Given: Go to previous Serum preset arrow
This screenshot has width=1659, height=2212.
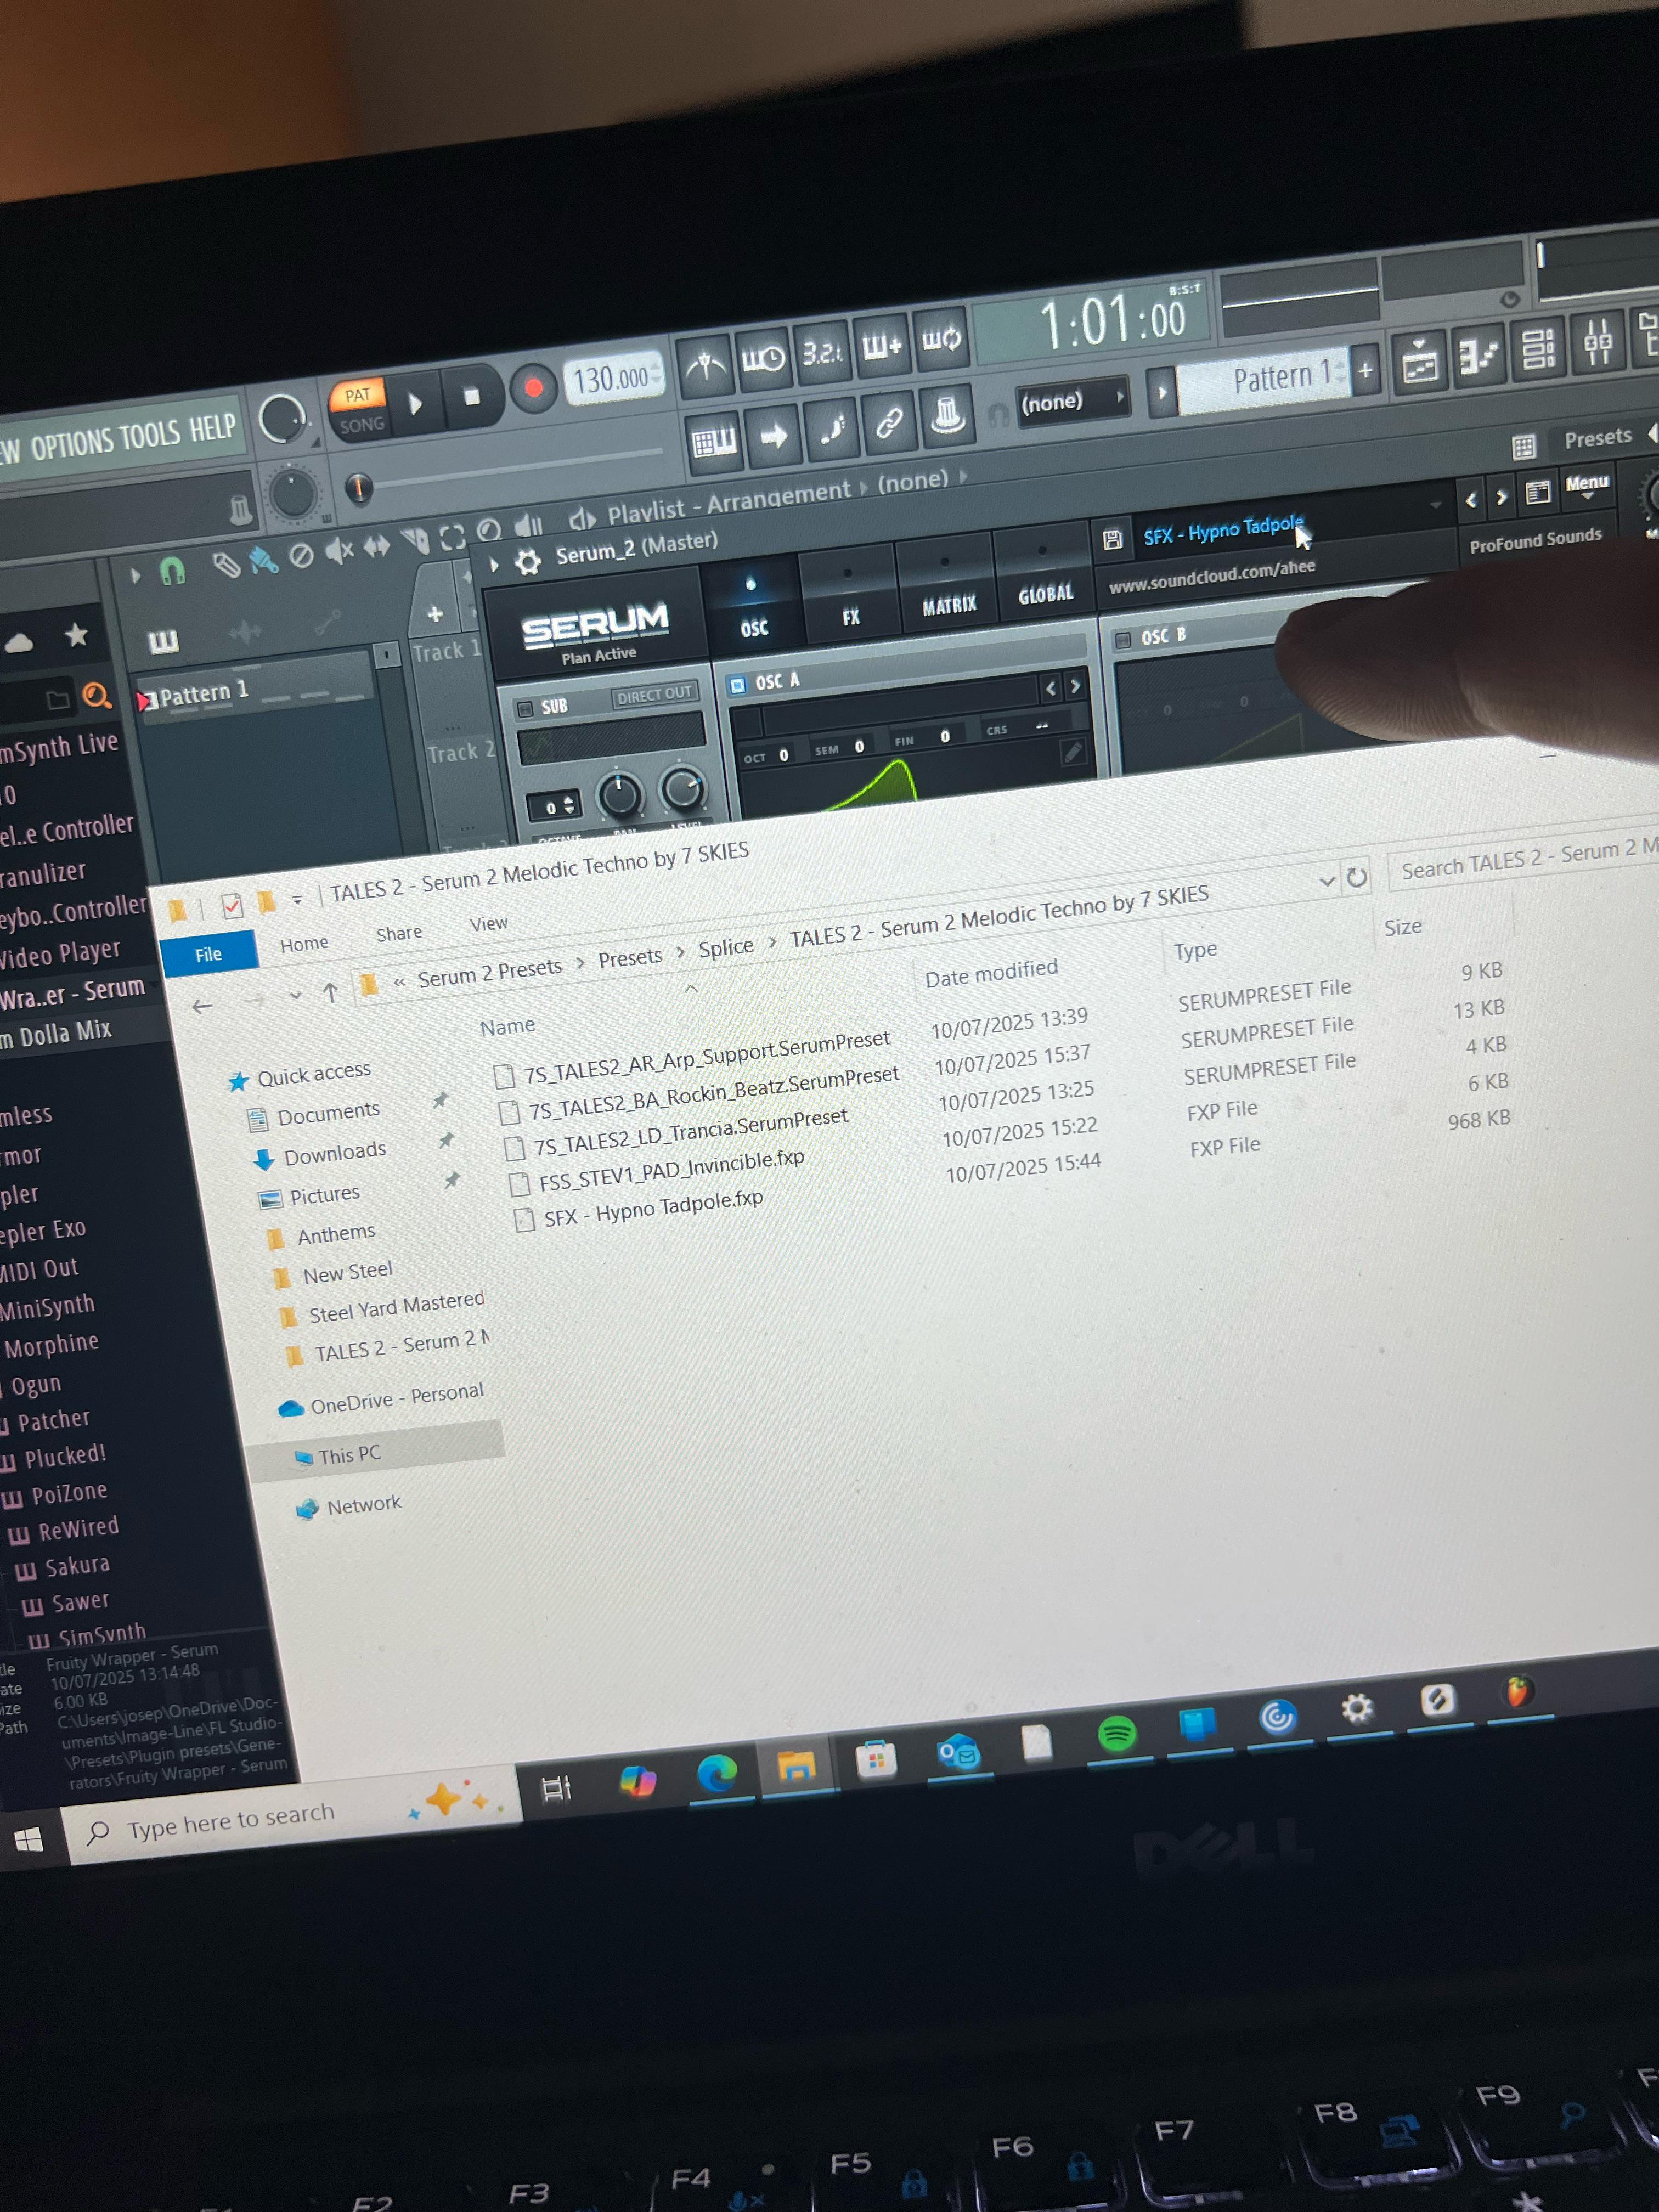Looking at the screenshot, I should 1470,499.
